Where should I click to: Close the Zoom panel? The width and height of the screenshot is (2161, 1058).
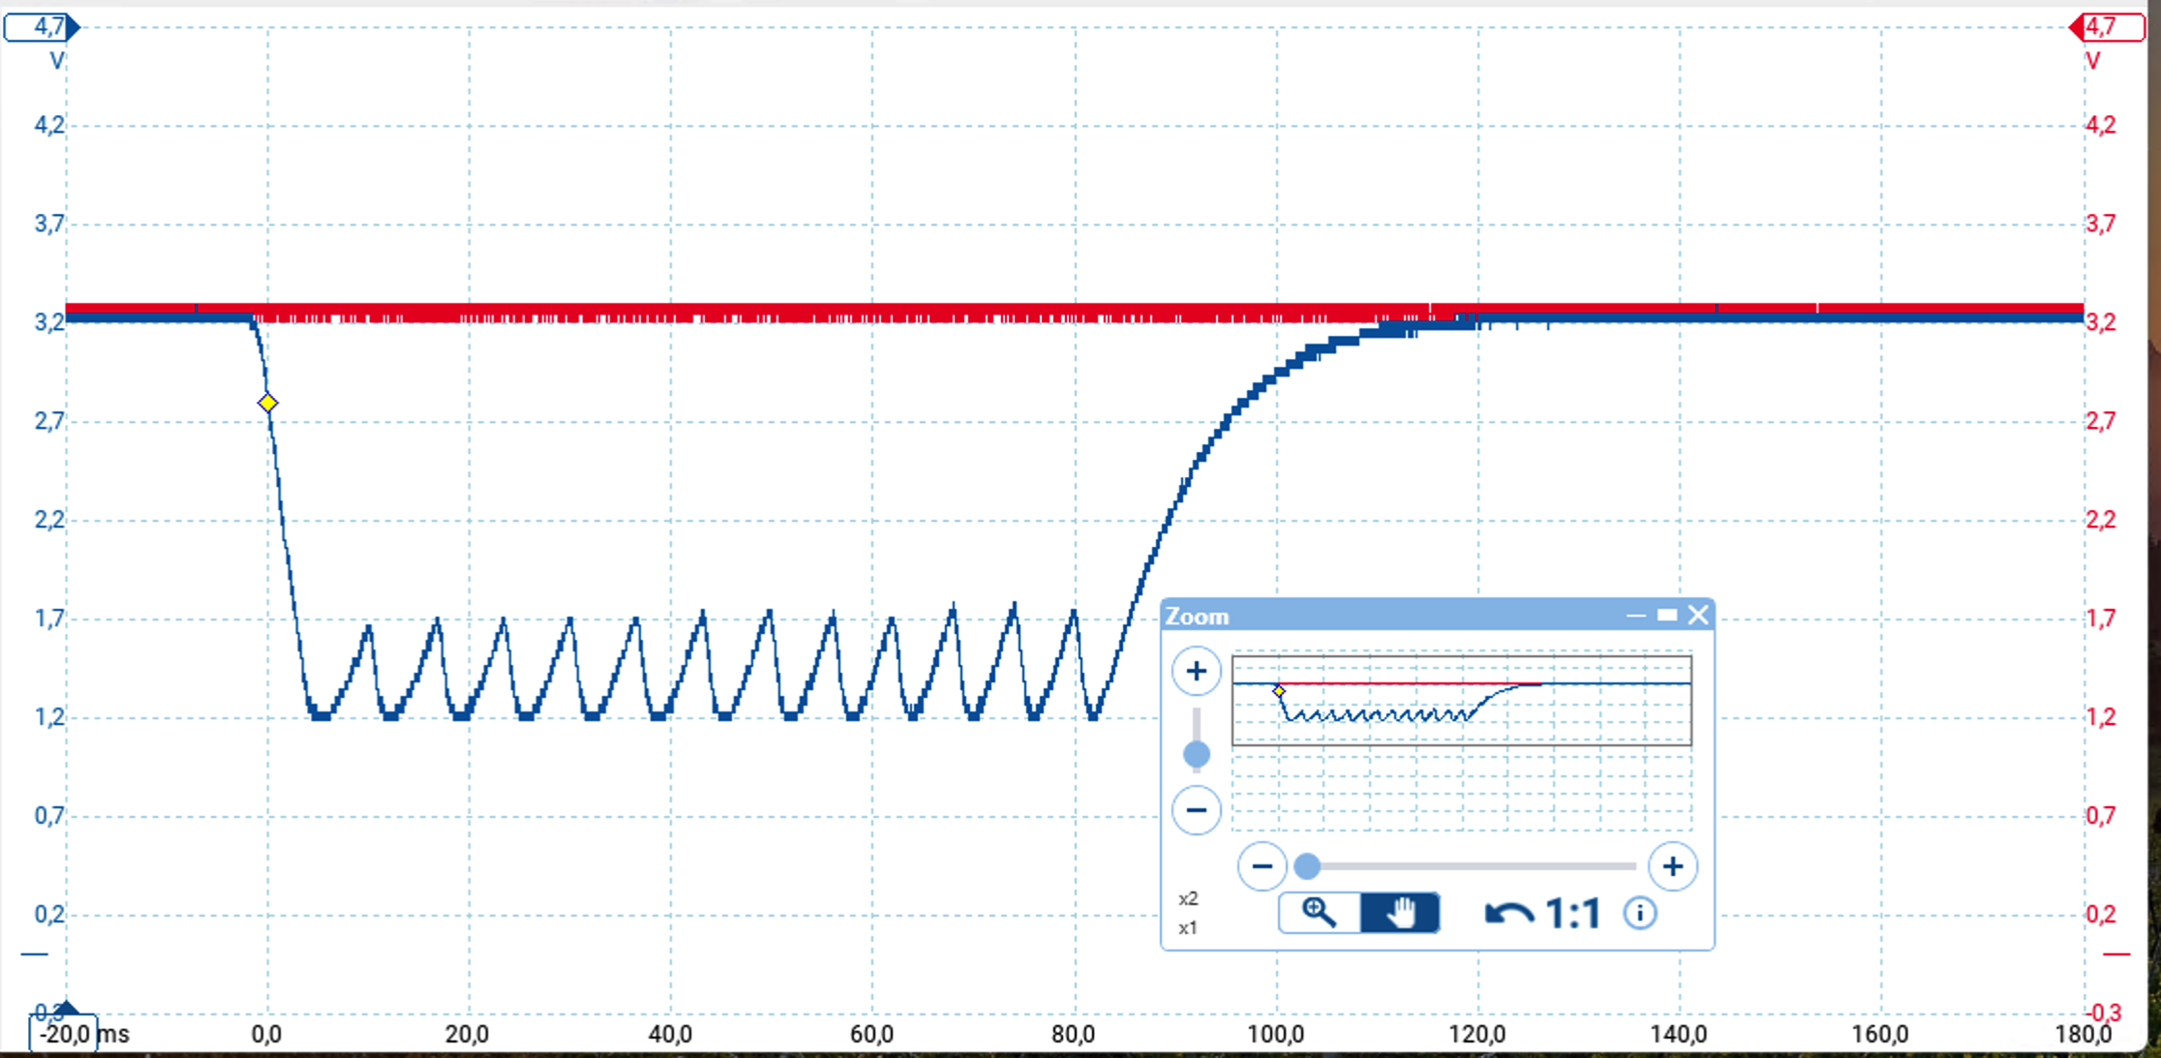coord(1698,615)
